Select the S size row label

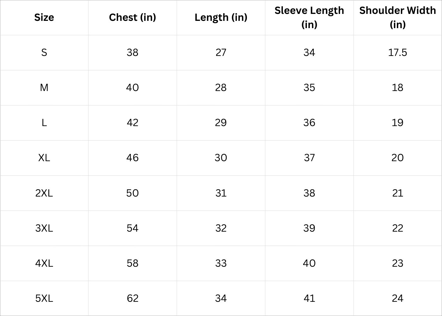pos(44,52)
